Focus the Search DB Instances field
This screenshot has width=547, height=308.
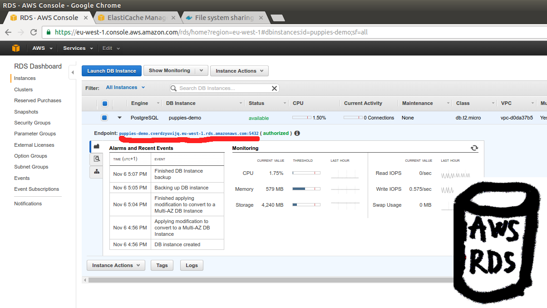click(x=224, y=88)
